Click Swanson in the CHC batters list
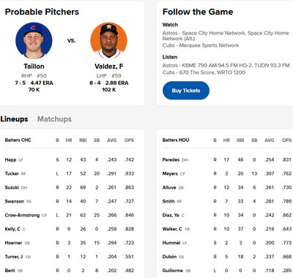Screen dimensions: 293x278 click(15, 201)
